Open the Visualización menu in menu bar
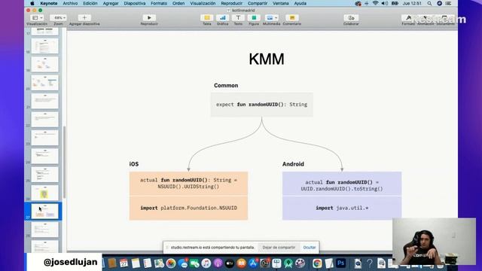This screenshot has height=271, width=482. coord(203,3)
